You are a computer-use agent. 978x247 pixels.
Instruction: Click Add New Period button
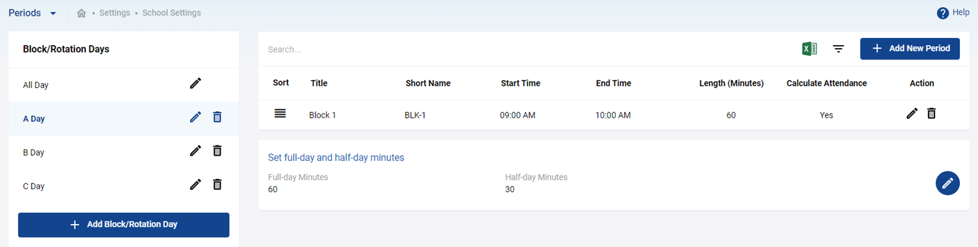pyautogui.click(x=910, y=49)
